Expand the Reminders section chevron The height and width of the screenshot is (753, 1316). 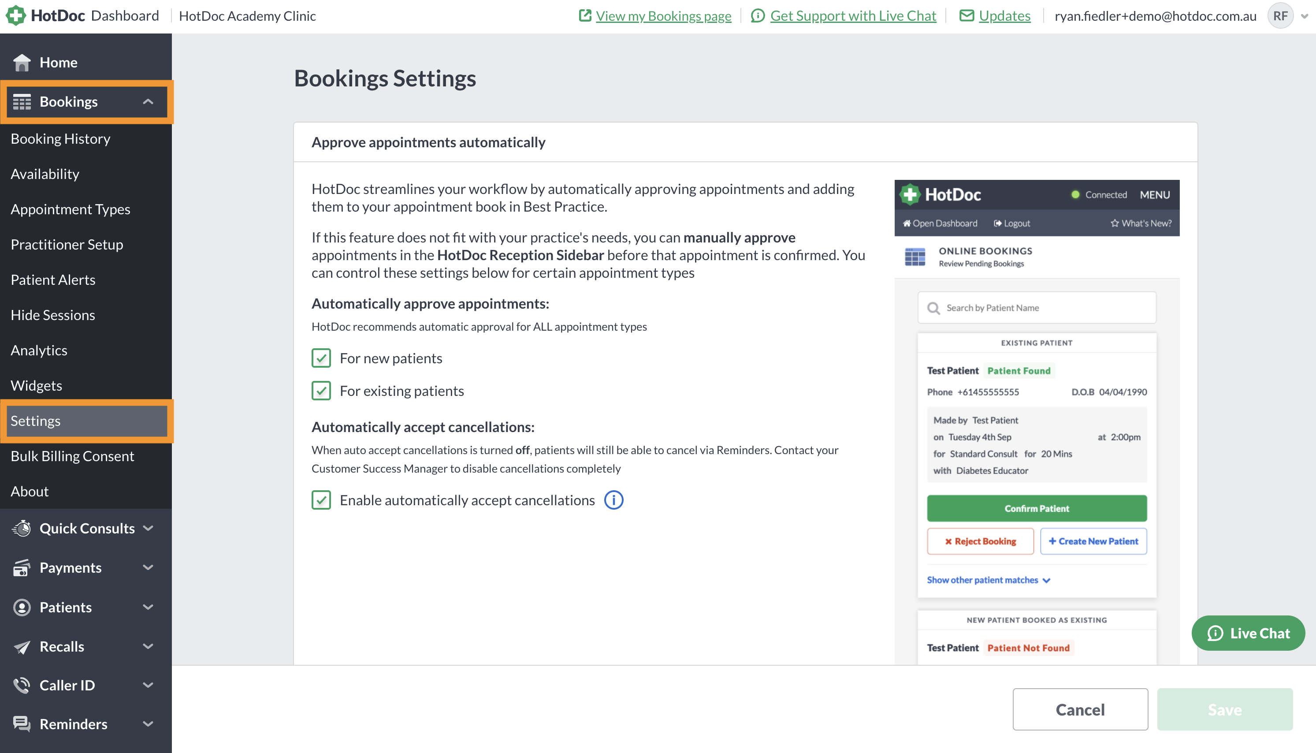[148, 724]
